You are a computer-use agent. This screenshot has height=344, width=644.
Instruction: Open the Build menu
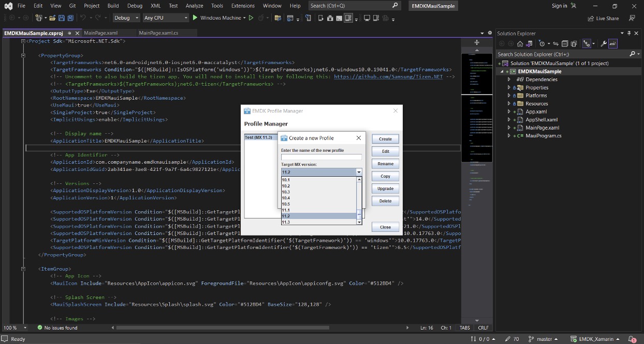[113, 6]
